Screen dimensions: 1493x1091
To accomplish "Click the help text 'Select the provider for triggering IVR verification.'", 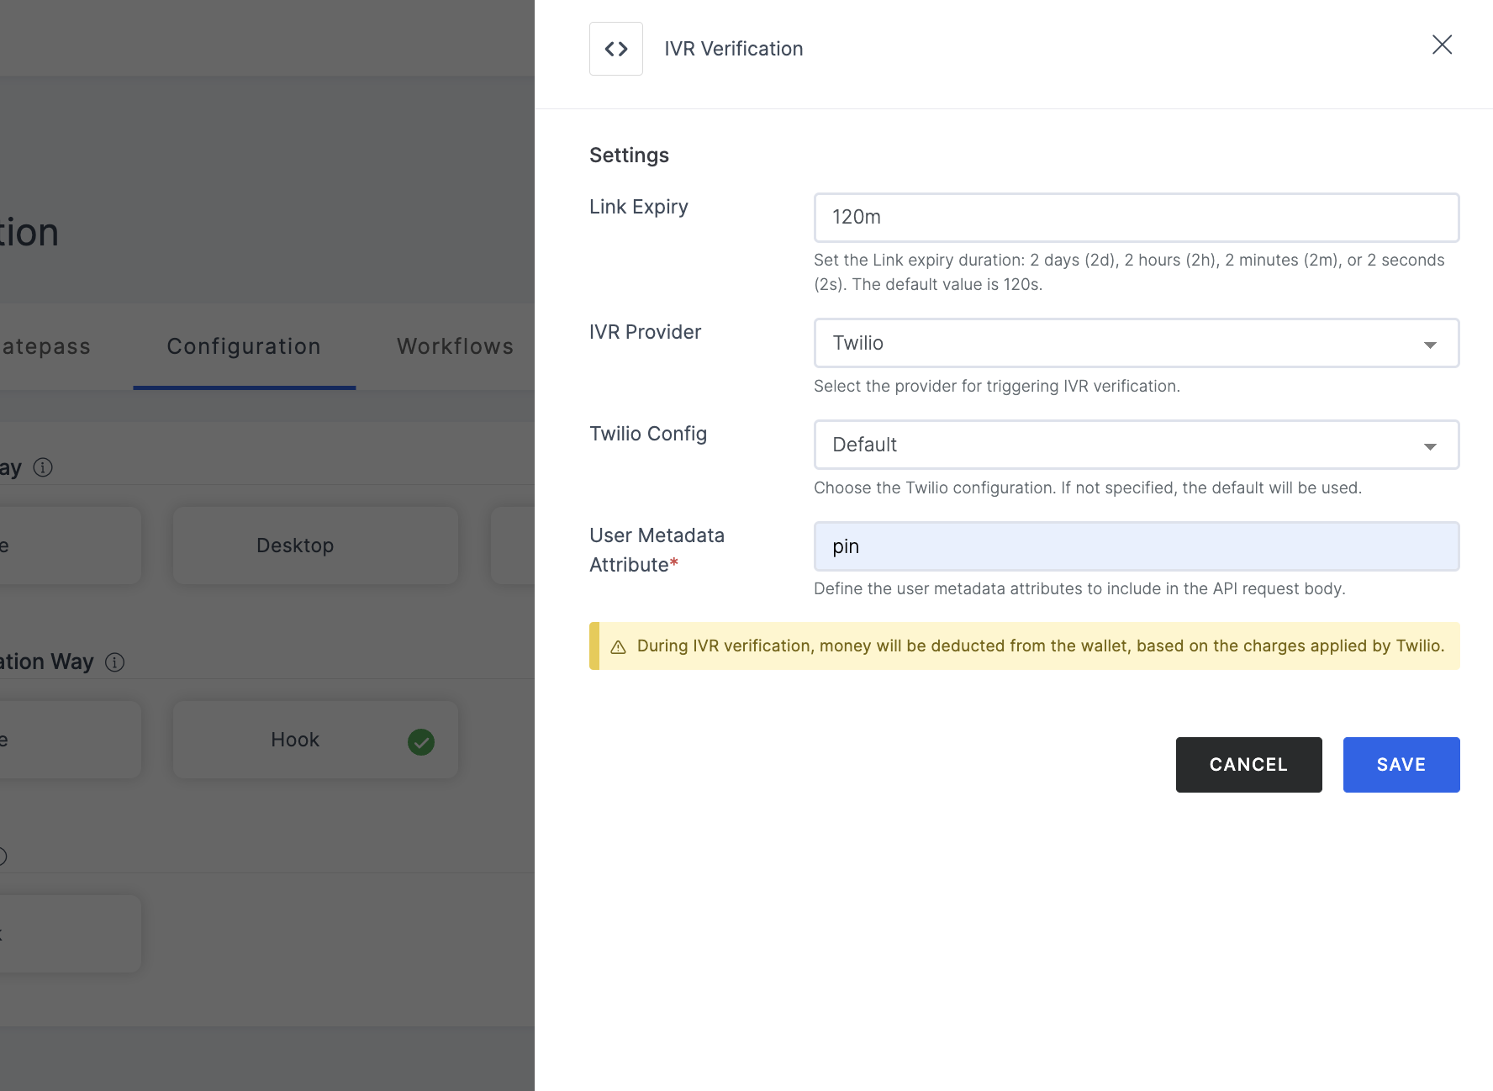I will point(997,386).
